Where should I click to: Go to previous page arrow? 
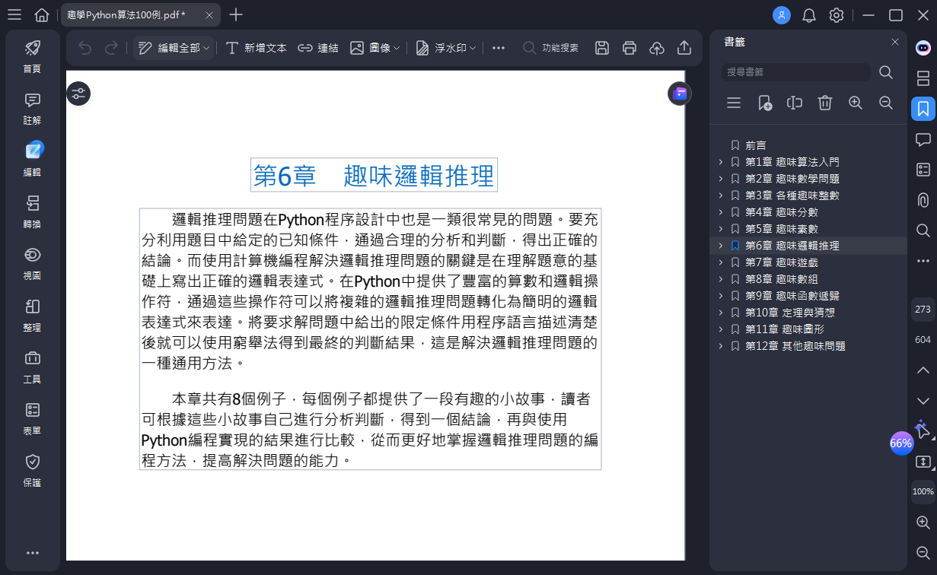tap(923, 370)
